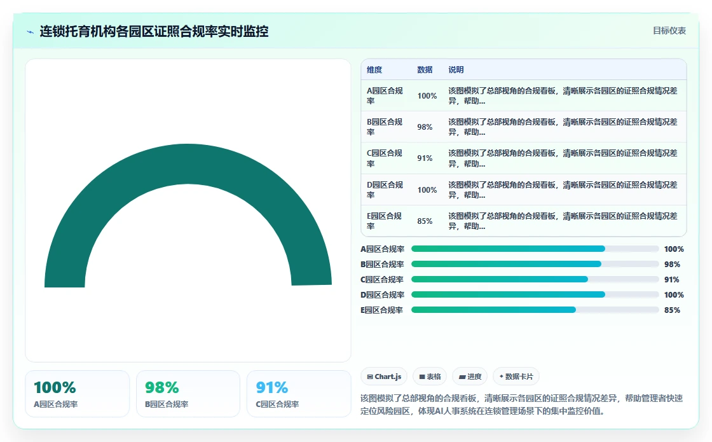
Task: Click the B园区合规率 progress bar
Action: [535, 264]
